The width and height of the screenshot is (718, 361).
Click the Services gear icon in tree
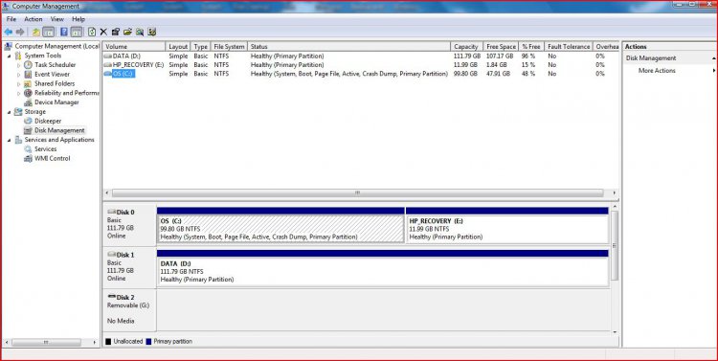coord(28,149)
